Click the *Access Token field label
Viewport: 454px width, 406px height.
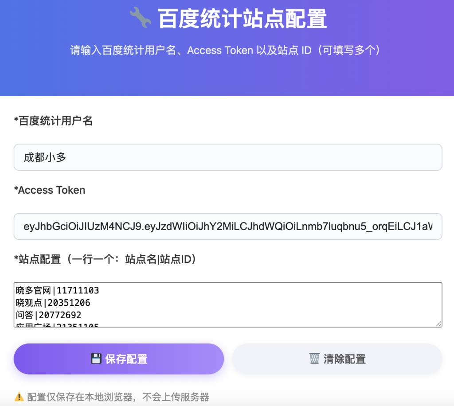[50, 190]
